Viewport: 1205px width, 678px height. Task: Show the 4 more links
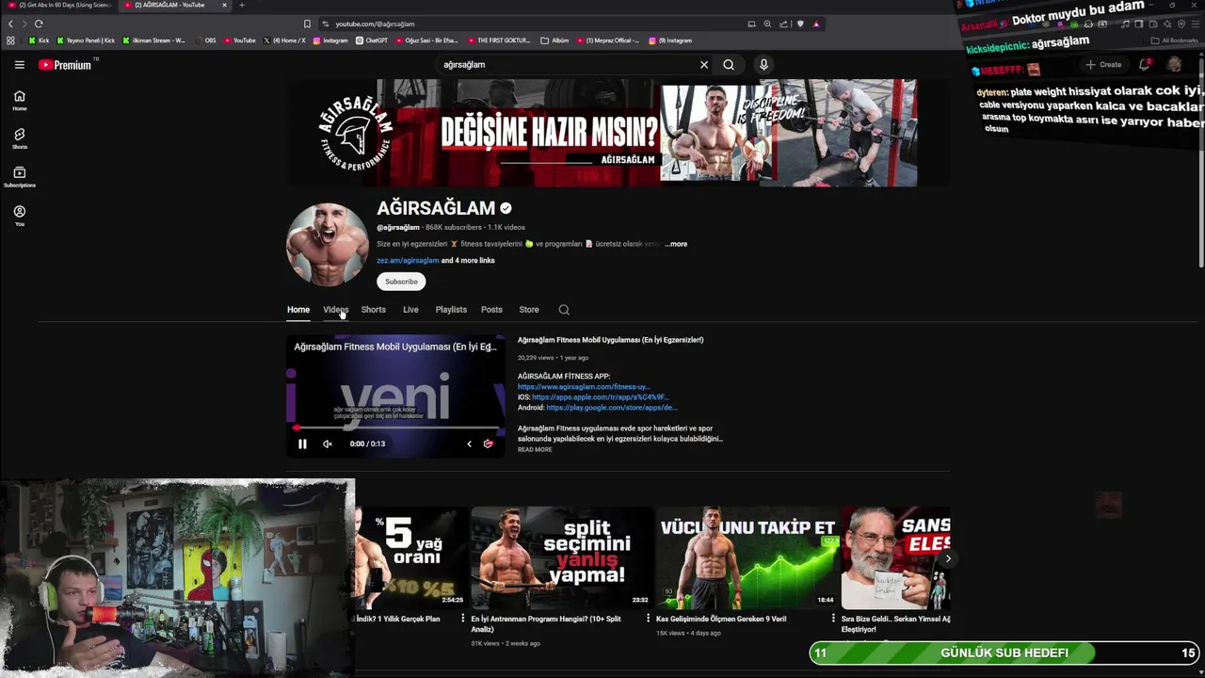[468, 261]
